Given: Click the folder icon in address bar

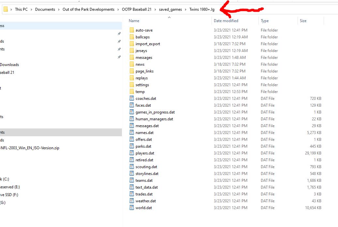Looking at the screenshot, I should pyautogui.click(x=6, y=9).
